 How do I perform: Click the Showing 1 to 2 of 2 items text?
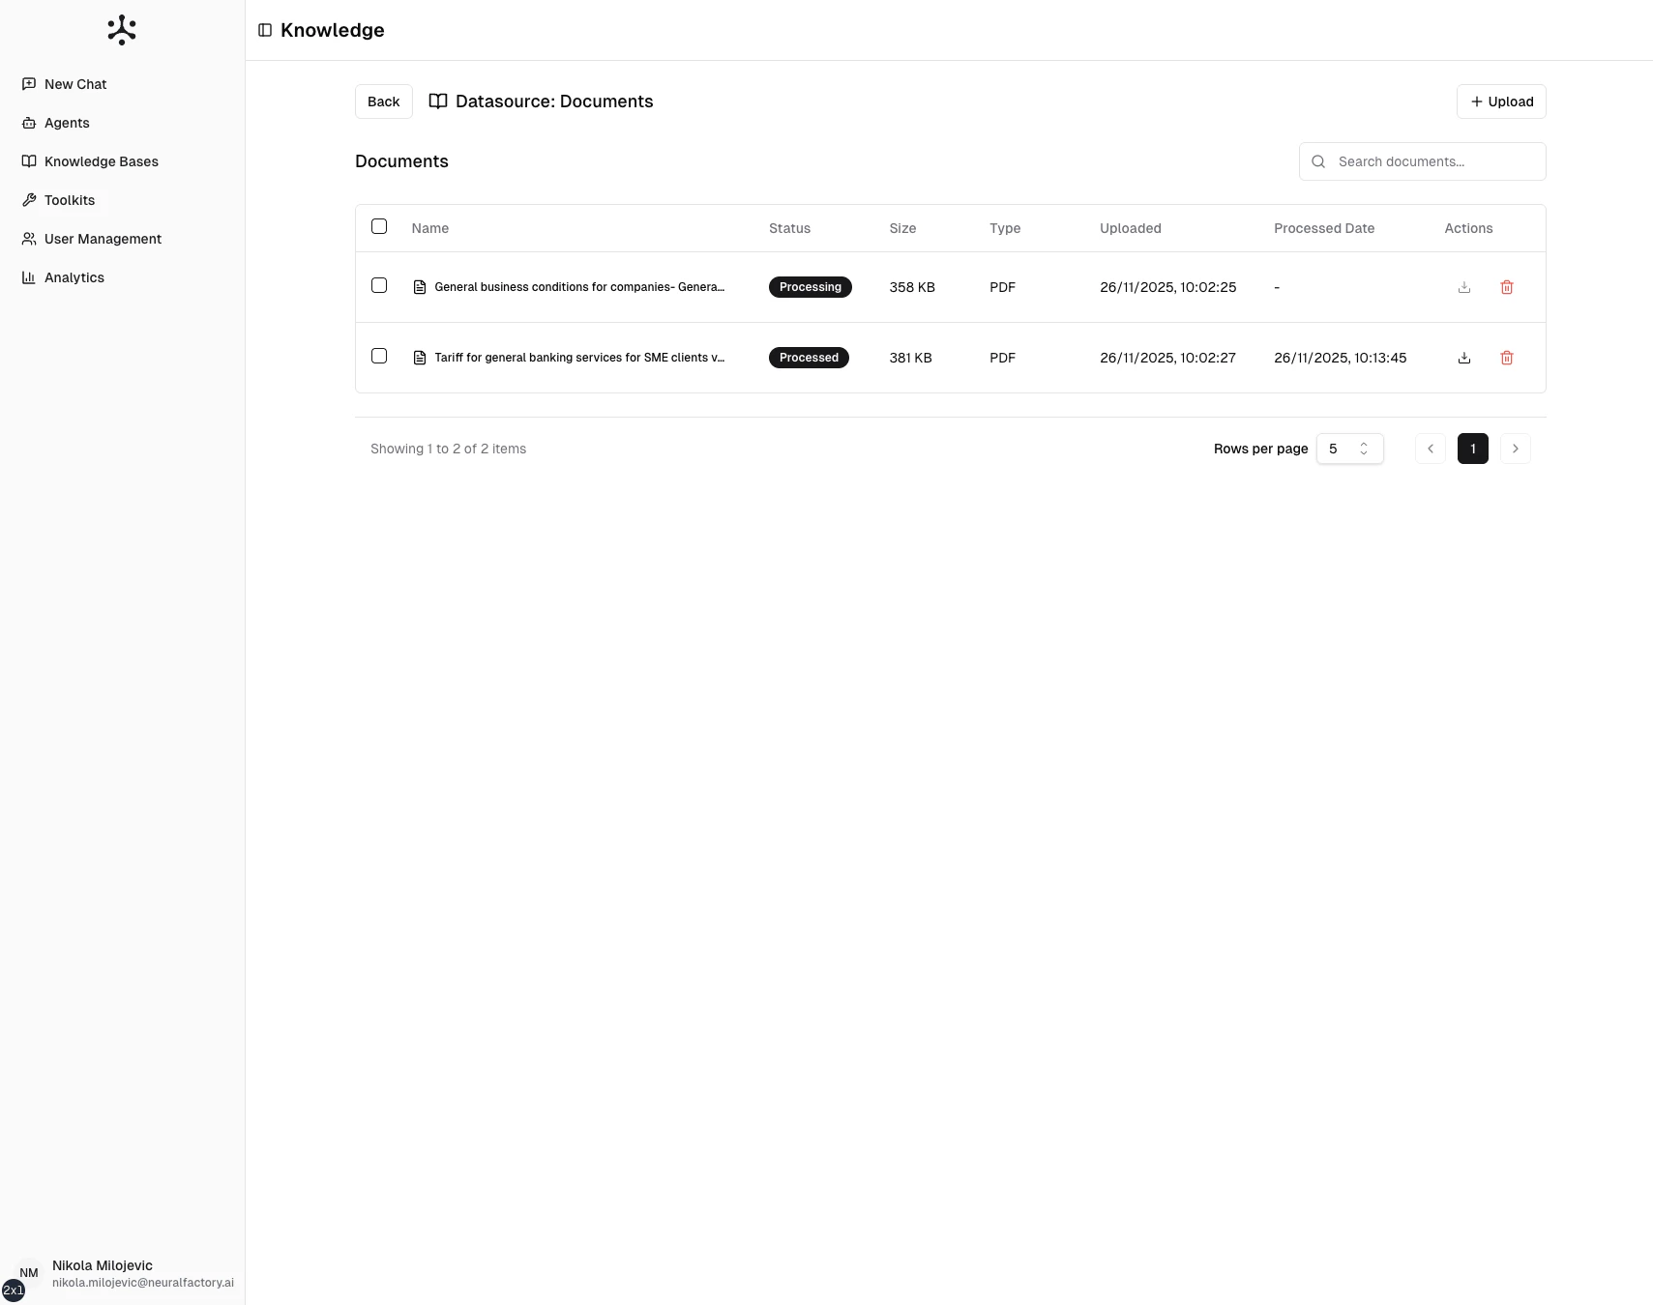[x=449, y=449]
